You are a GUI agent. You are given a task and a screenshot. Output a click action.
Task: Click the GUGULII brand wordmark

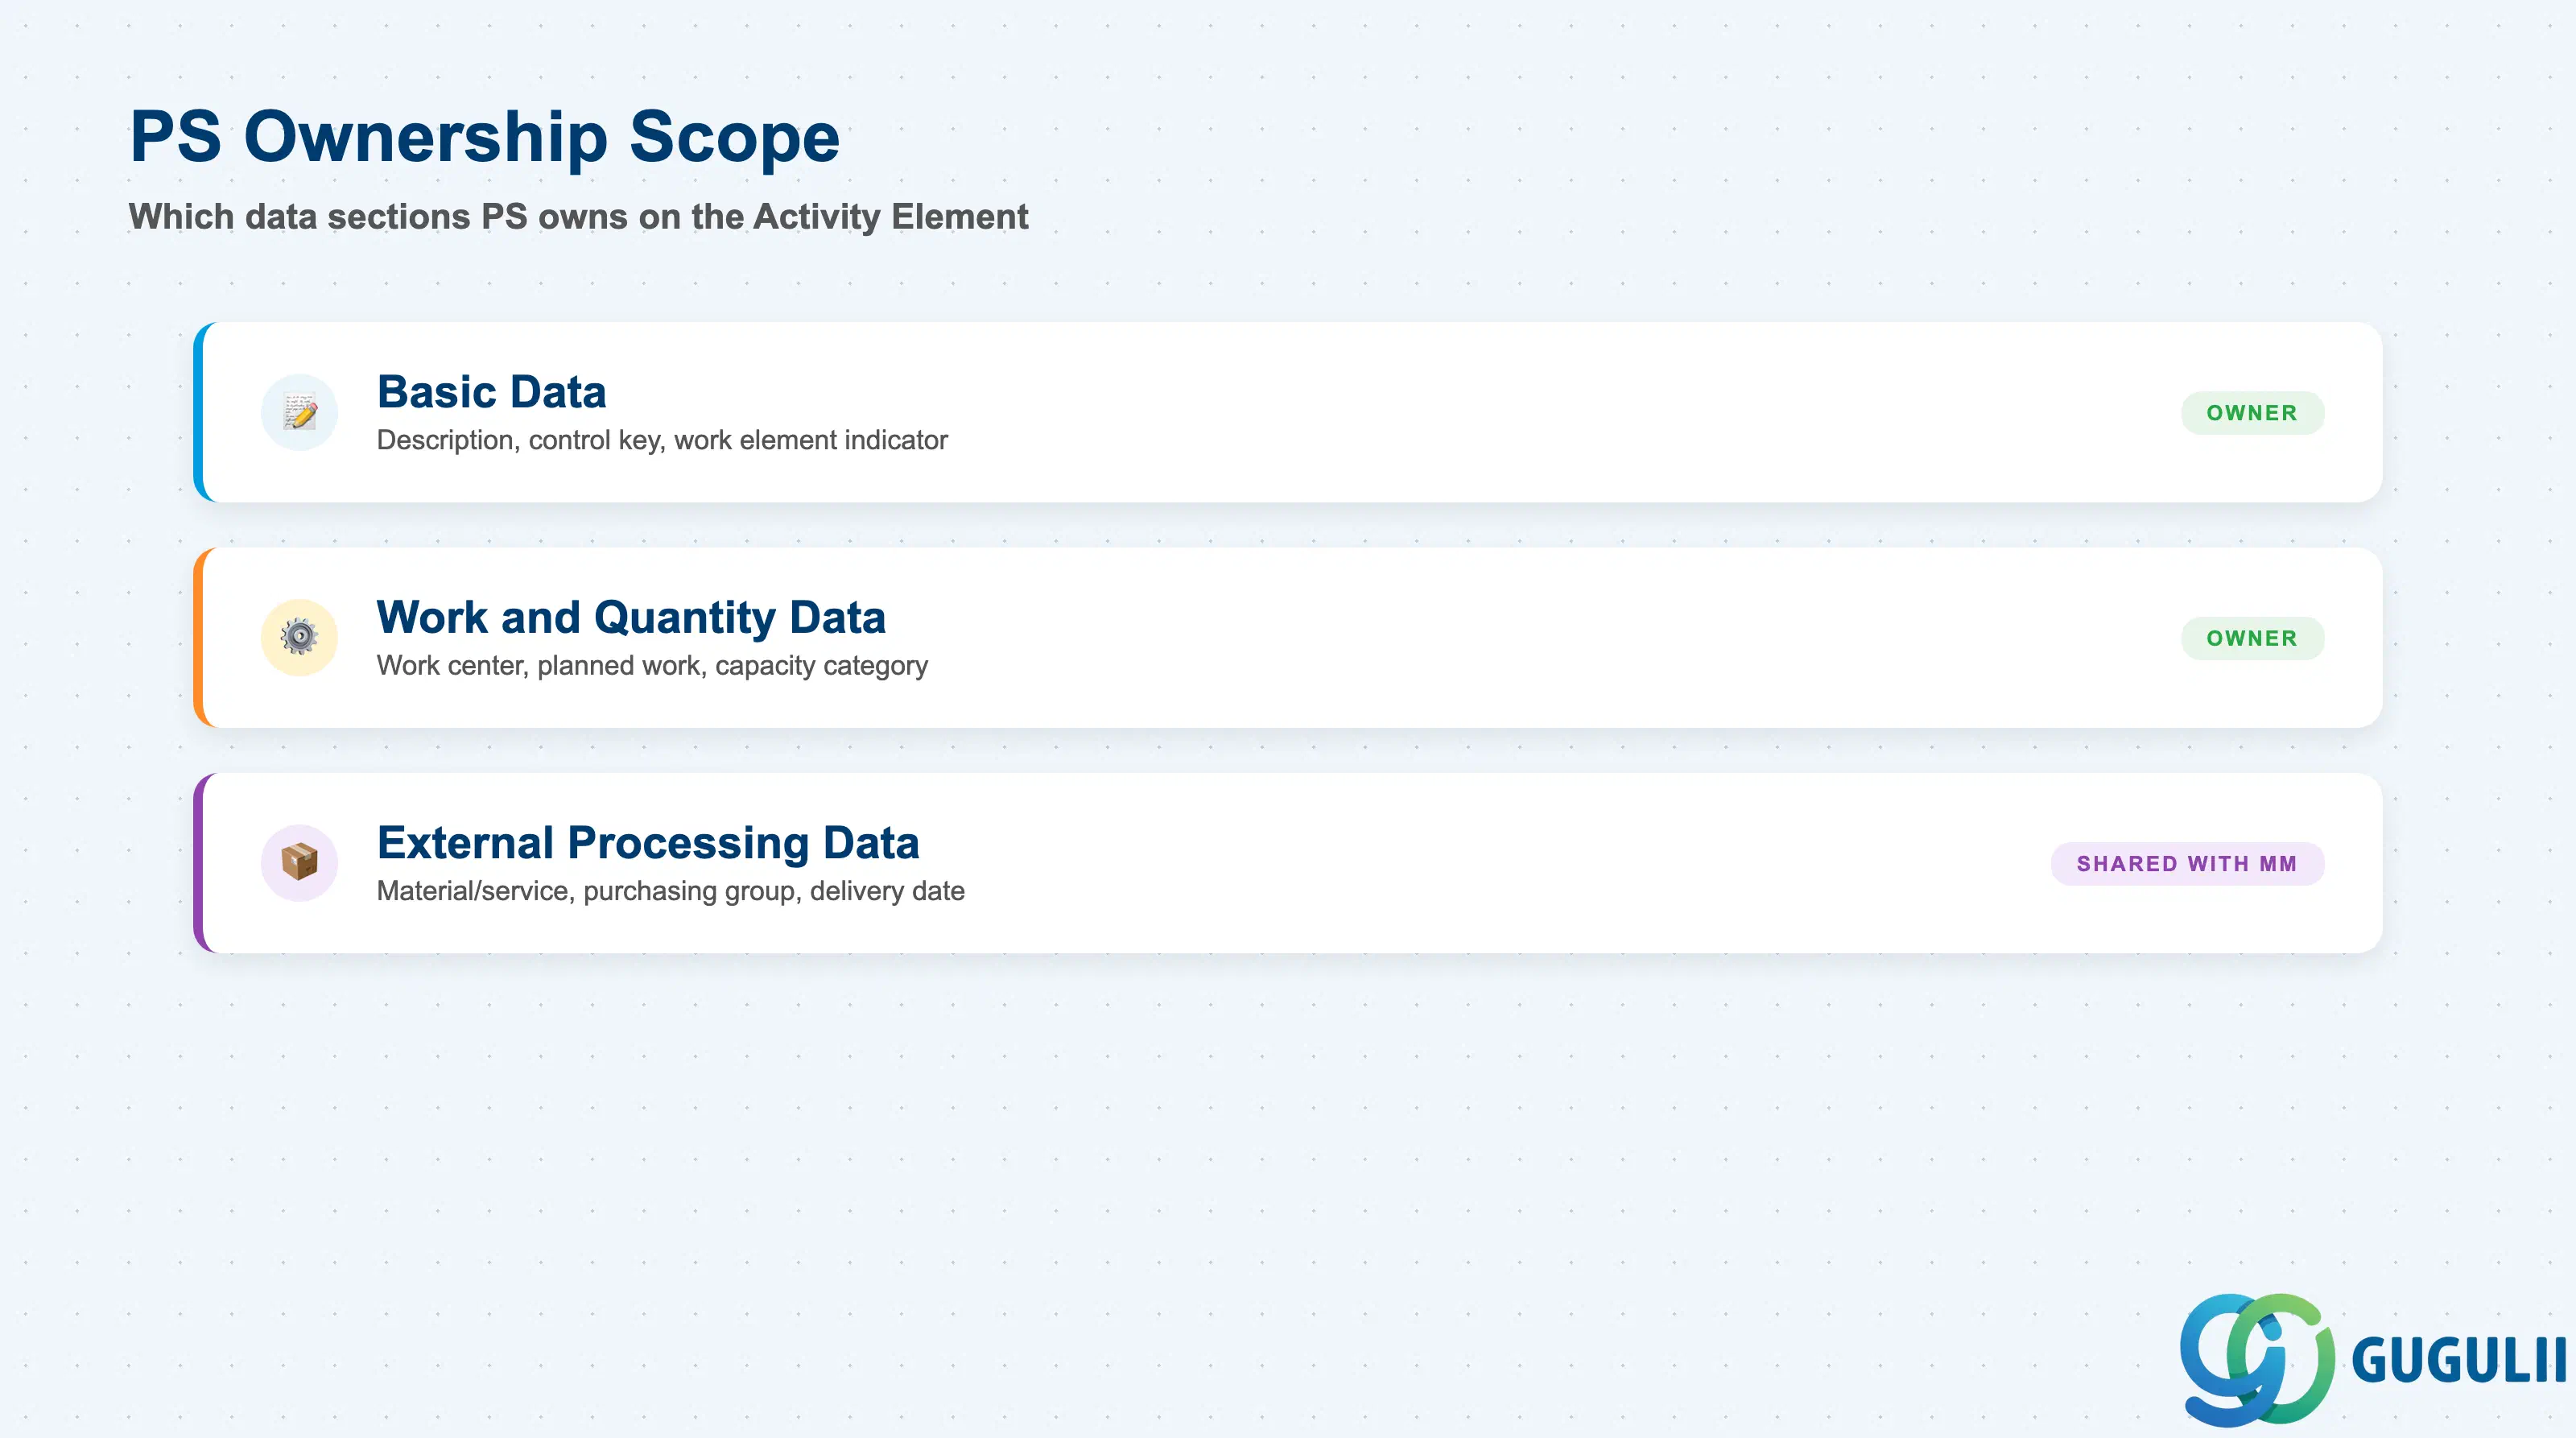pyautogui.click(x=2458, y=1362)
